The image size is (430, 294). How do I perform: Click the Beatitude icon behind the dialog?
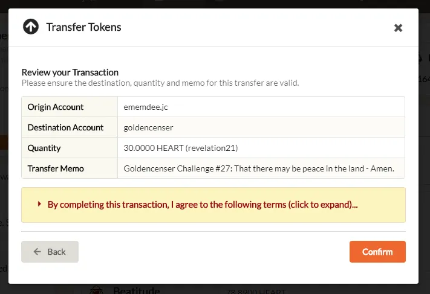tap(96, 290)
